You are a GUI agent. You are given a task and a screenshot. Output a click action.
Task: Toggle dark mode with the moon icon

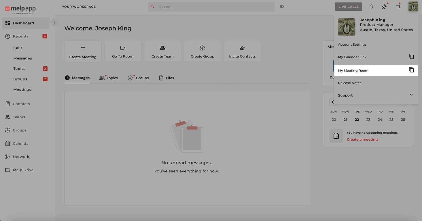click(x=282, y=6)
